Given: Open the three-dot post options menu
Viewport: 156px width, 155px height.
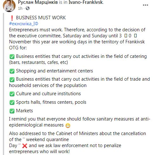Looking at the screenshot, I should pyautogui.click(x=146, y=5).
